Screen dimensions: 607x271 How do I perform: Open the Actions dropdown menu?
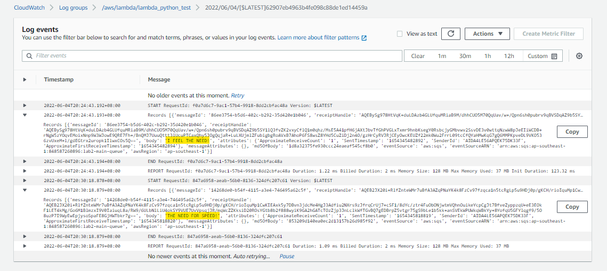tap(487, 34)
